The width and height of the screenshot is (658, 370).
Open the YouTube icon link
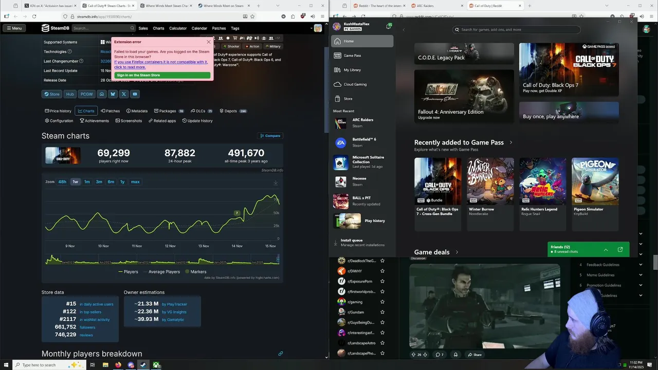(135, 94)
